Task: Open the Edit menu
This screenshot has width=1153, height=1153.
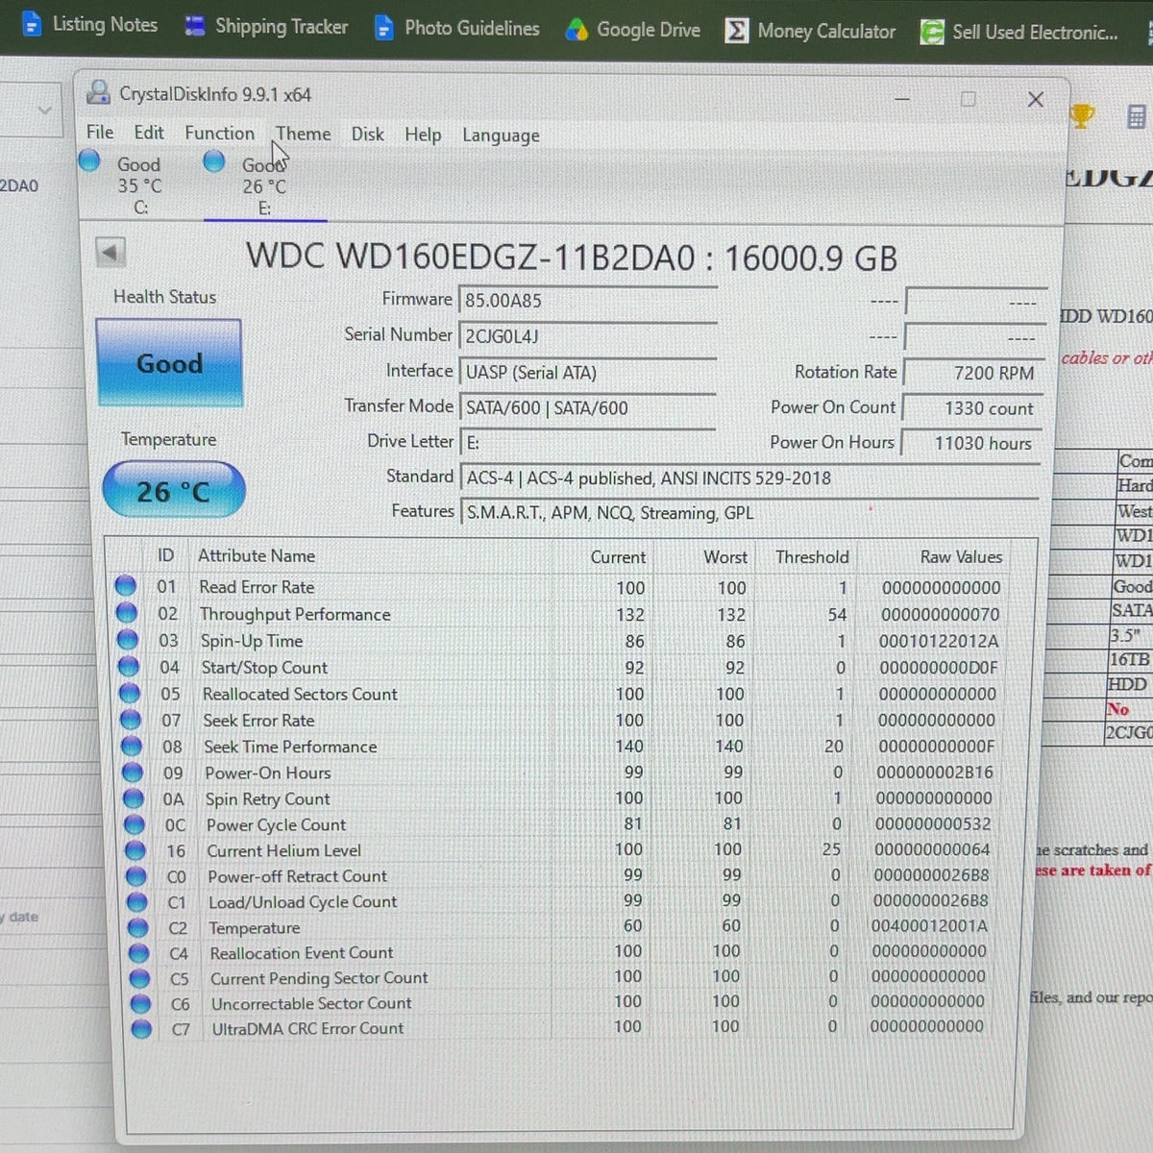Action: tap(148, 133)
